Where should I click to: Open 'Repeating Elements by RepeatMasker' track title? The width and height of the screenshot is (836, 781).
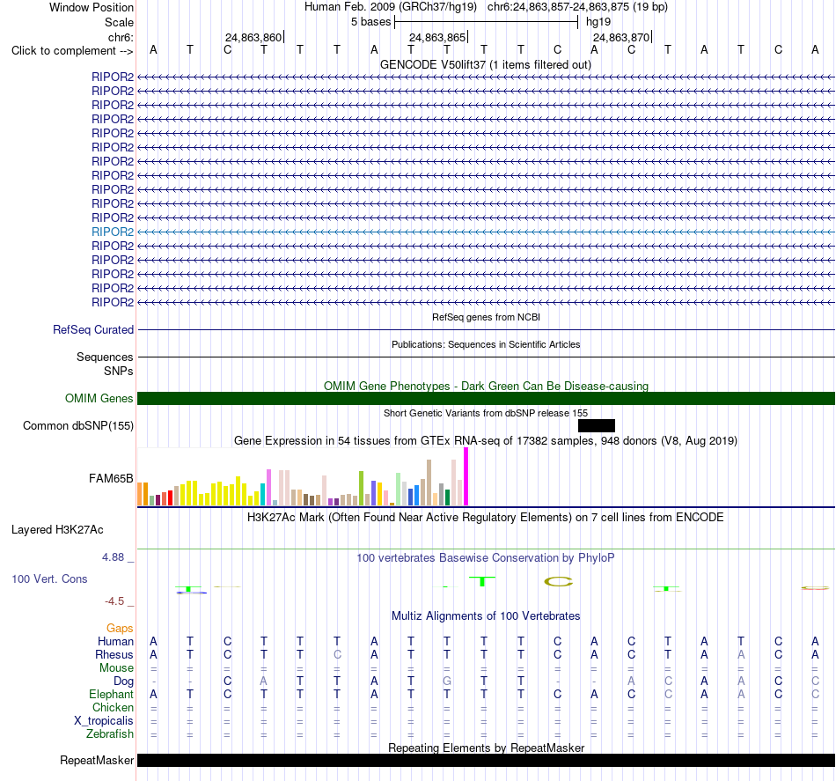coord(486,748)
